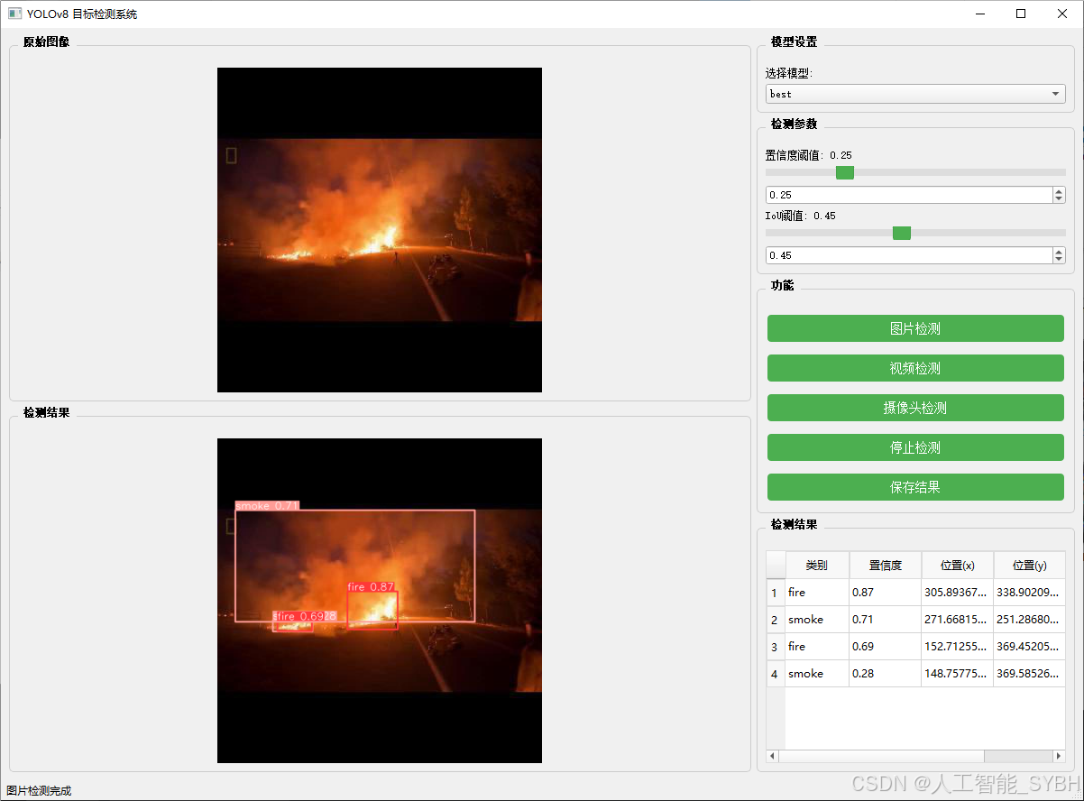Click the 视频检测 button
The height and width of the screenshot is (801, 1084).
[x=914, y=368]
